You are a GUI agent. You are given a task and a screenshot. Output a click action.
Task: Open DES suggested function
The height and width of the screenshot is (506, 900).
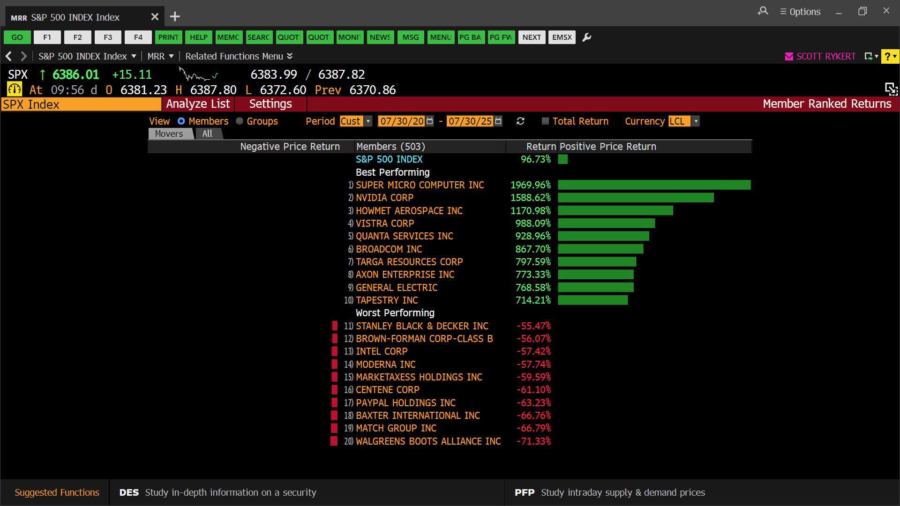coord(217,492)
